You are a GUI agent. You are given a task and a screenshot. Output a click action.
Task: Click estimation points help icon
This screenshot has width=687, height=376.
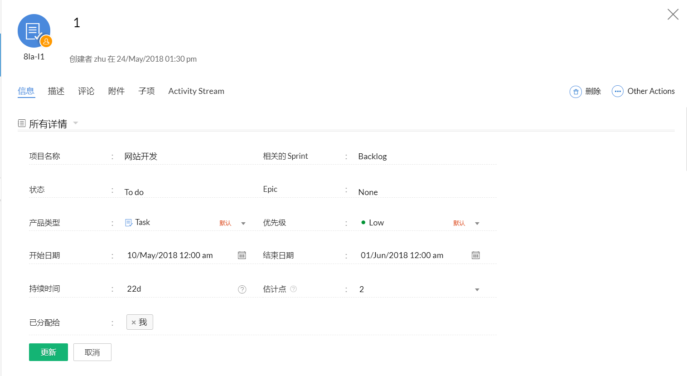[x=293, y=289]
